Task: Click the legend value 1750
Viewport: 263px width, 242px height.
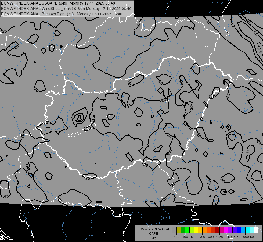Action: click(228, 237)
